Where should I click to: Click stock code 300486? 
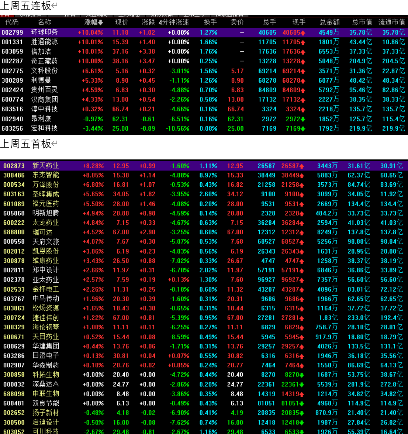point(14,175)
